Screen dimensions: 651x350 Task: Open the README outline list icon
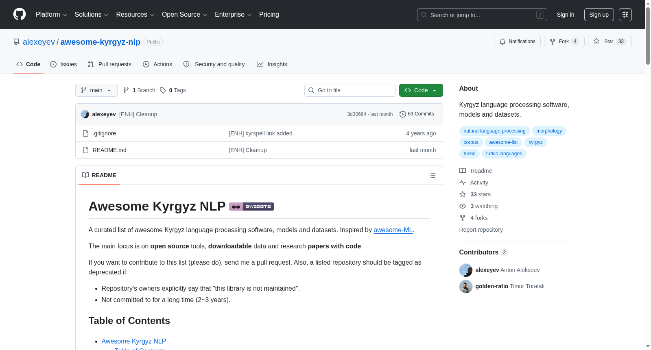point(433,175)
